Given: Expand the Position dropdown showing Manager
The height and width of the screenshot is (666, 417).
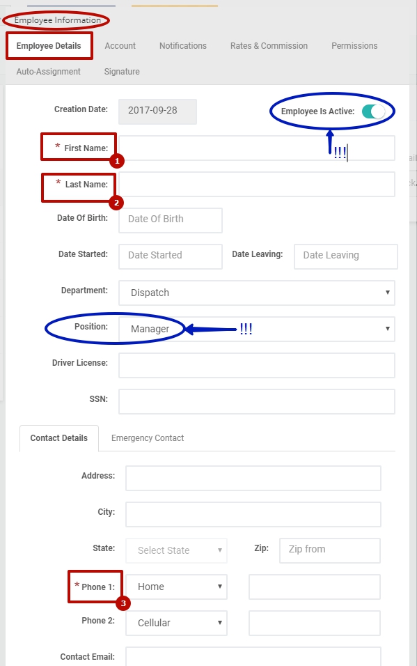Looking at the screenshot, I should point(256,329).
